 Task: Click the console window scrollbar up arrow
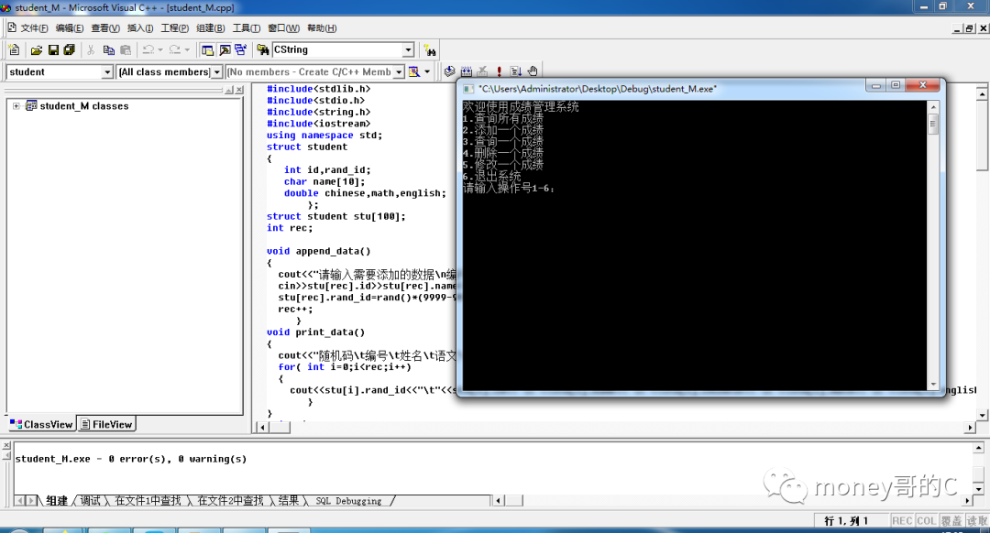point(933,108)
